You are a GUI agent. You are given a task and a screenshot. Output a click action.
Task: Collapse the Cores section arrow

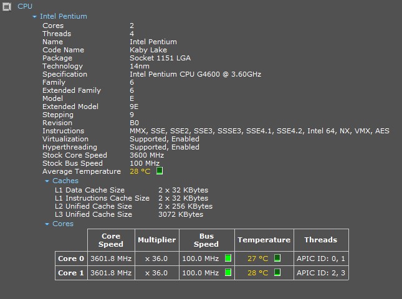click(x=47, y=224)
